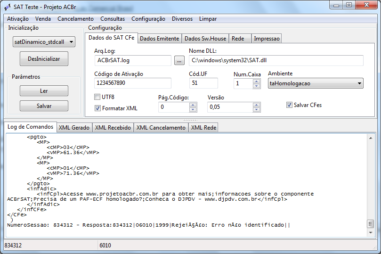Switch to the Log de Comandos tab
381x254 pixels.
point(30,127)
